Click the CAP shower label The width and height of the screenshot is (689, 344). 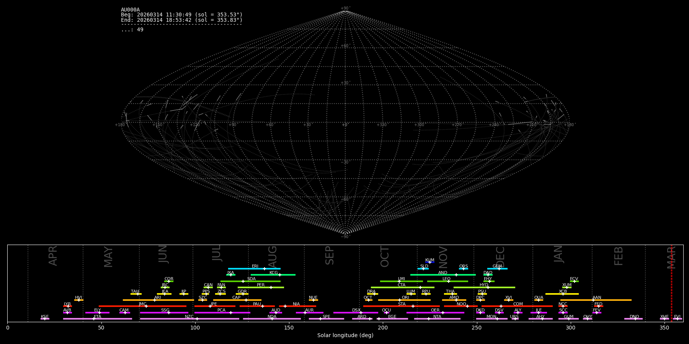[237, 298]
